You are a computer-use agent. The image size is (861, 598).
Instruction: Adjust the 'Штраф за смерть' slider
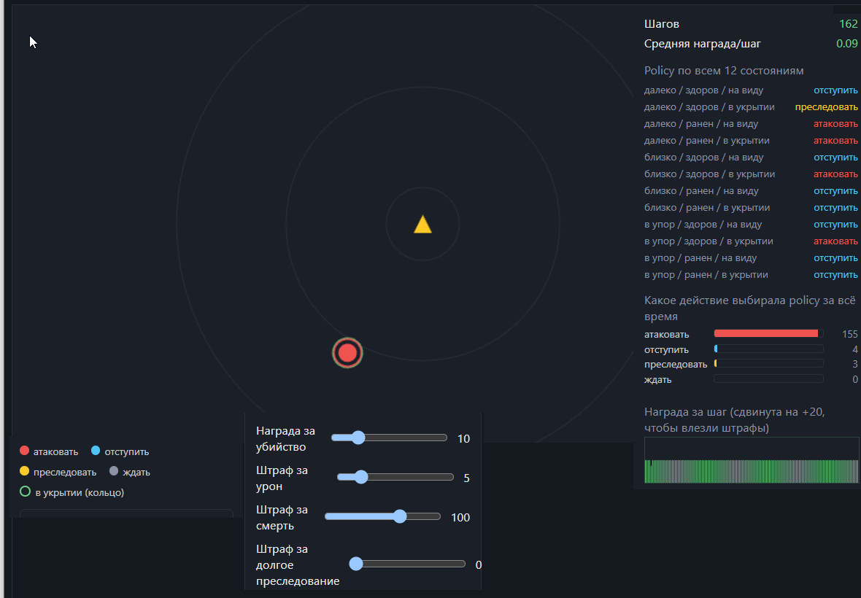[383, 517]
